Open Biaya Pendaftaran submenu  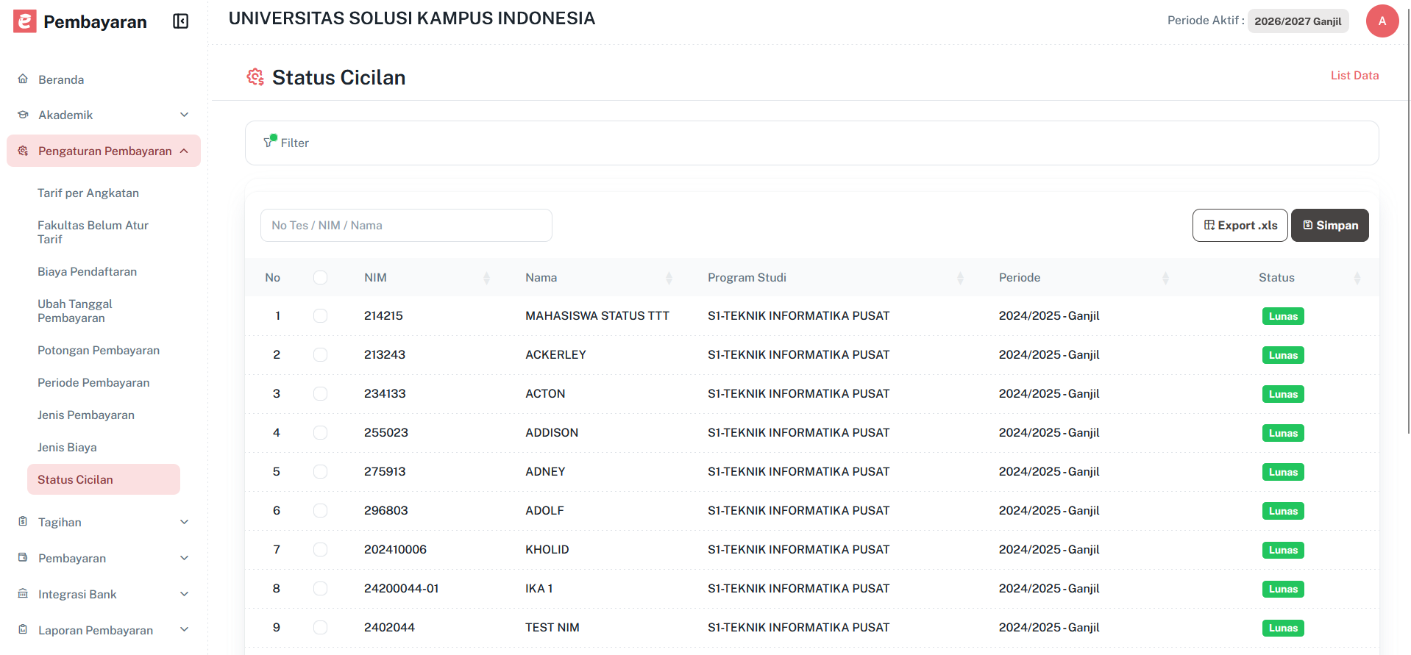click(88, 272)
